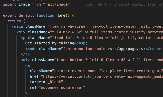Click the href URL to vercel.com
Screen dimensions: 163x97
point(103,76)
